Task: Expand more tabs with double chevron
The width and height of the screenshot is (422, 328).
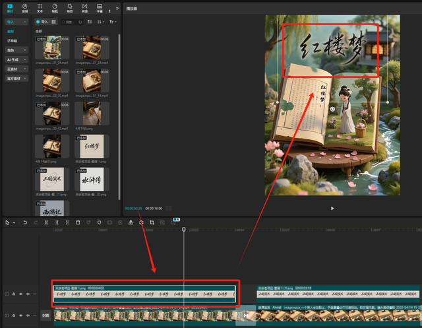Action: tap(117, 9)
